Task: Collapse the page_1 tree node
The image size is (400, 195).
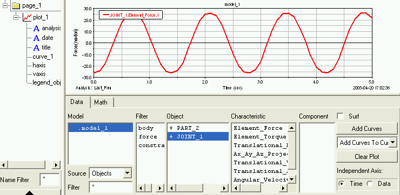Action: click(5, 5)
